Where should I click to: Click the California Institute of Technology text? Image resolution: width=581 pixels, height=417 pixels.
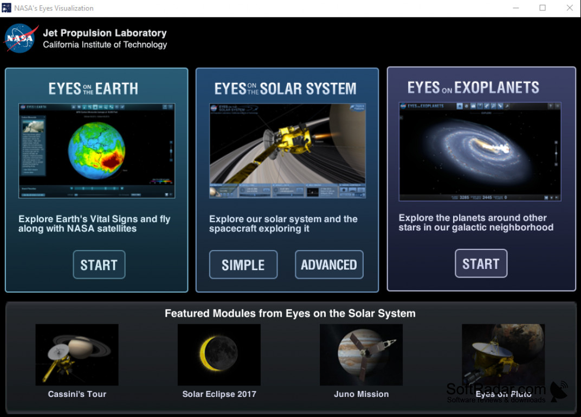tap(105, 45)
